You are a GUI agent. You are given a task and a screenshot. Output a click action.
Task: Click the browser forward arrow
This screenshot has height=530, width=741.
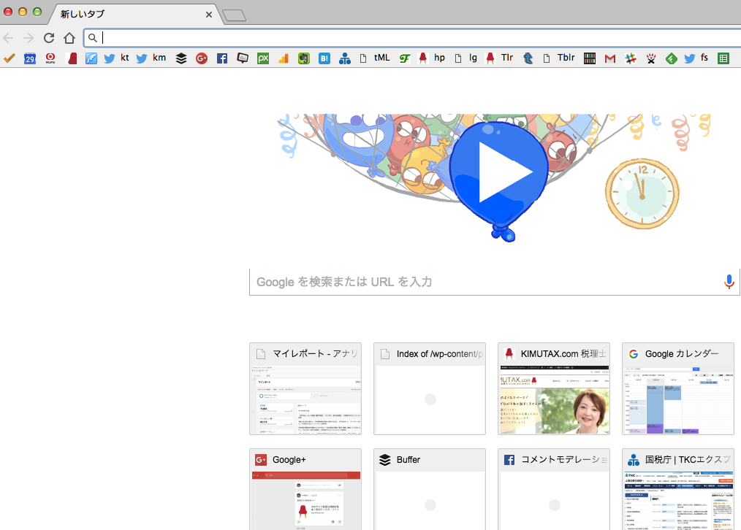[x=28, y=38]
